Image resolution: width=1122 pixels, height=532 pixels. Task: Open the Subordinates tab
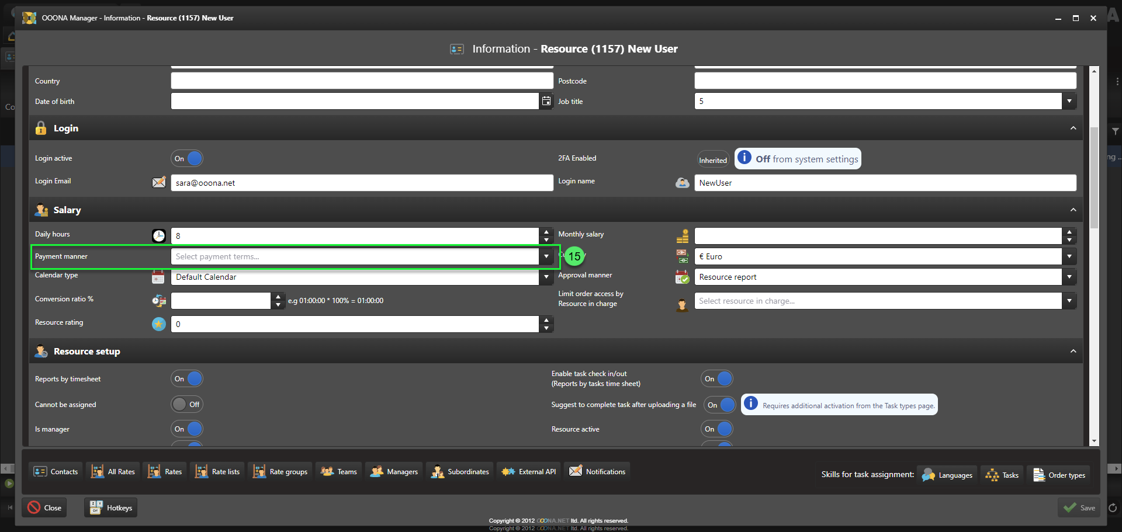[x=460, y=472]
